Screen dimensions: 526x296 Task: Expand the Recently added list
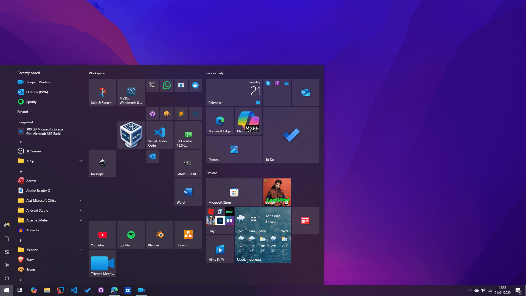click(x=24, y=112)
